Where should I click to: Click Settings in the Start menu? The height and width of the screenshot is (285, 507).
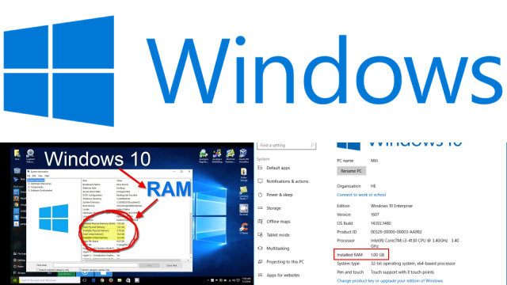[x=20, y=260]
